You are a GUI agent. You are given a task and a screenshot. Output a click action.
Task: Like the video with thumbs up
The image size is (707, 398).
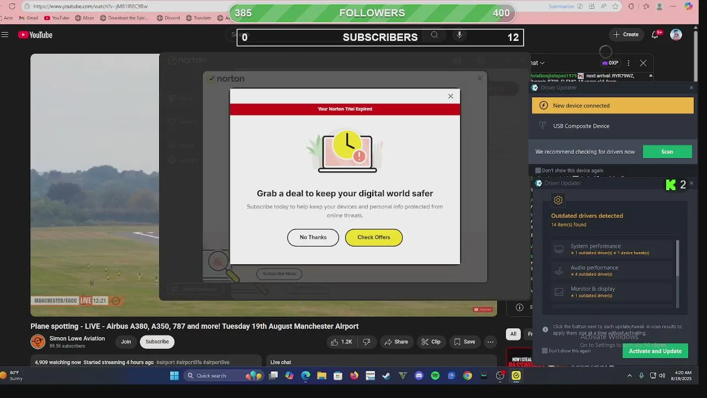[341, 342]
